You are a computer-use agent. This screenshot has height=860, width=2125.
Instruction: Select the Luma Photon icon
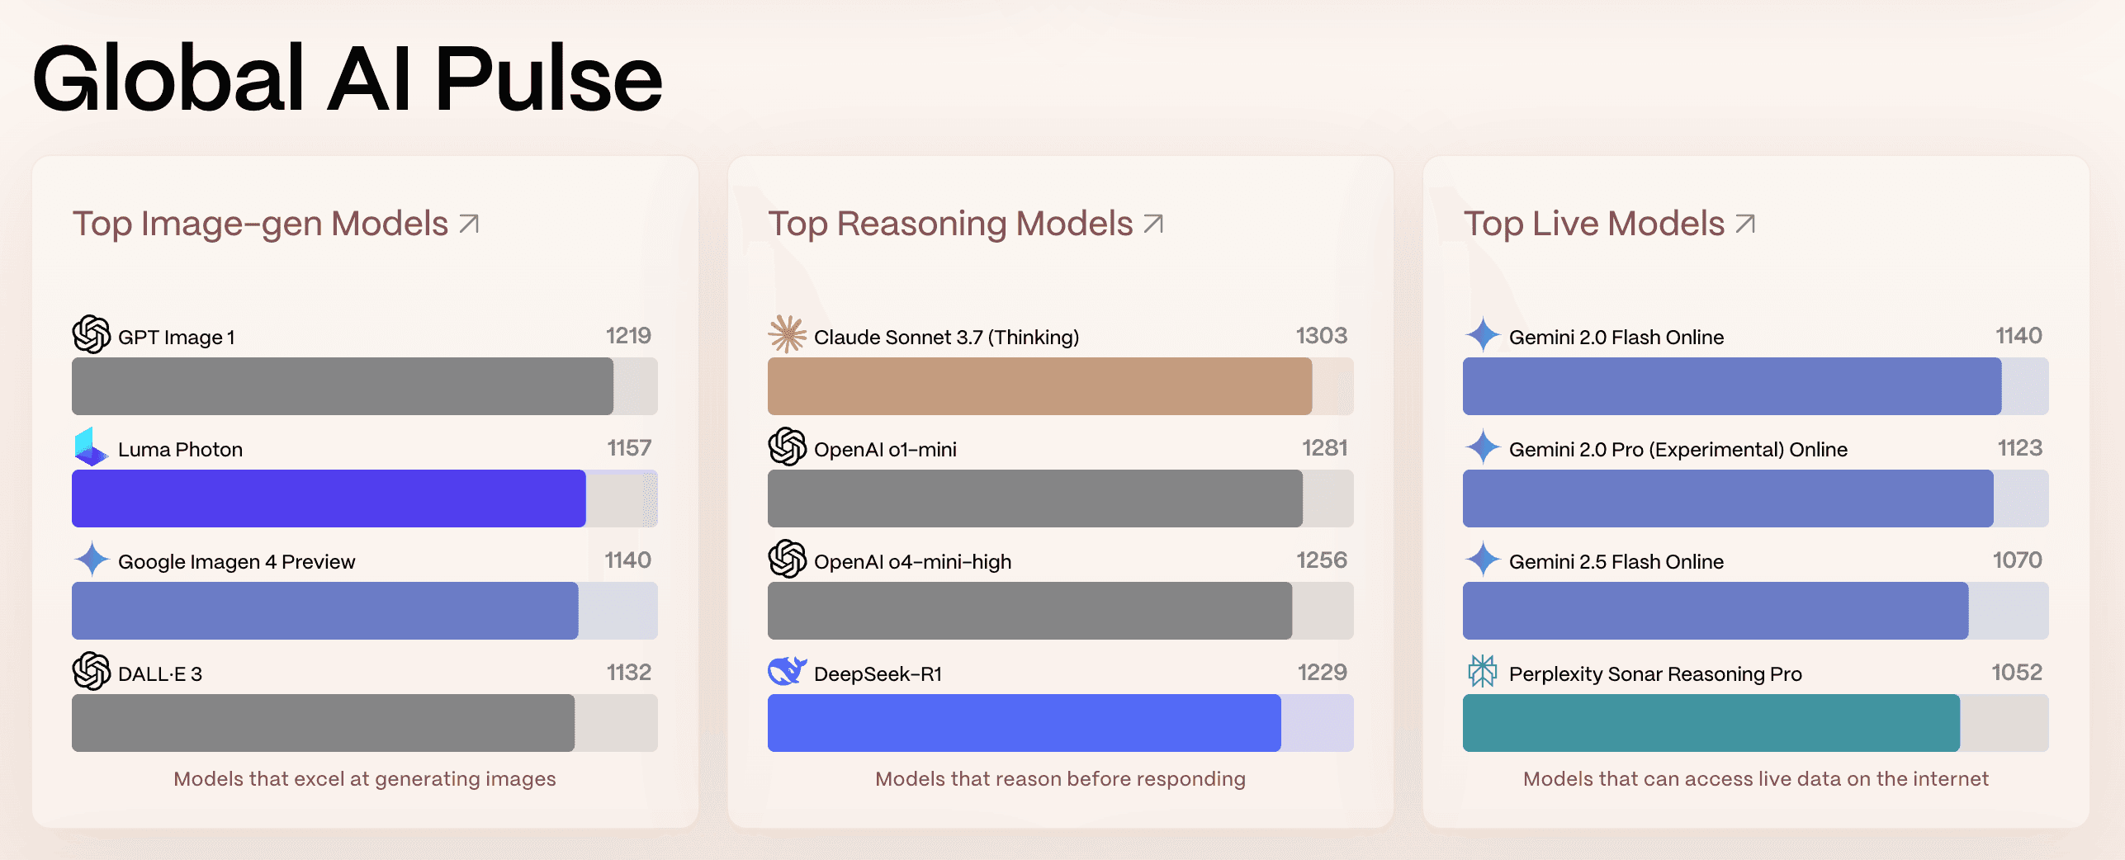(x=92, y=449)
